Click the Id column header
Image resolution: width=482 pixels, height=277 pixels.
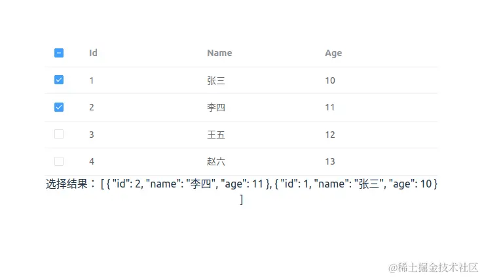click(93, 53)
